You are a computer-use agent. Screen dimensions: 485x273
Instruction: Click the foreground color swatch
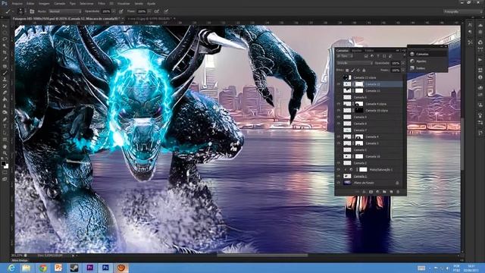pyautogui.click(x=3, y=163)
